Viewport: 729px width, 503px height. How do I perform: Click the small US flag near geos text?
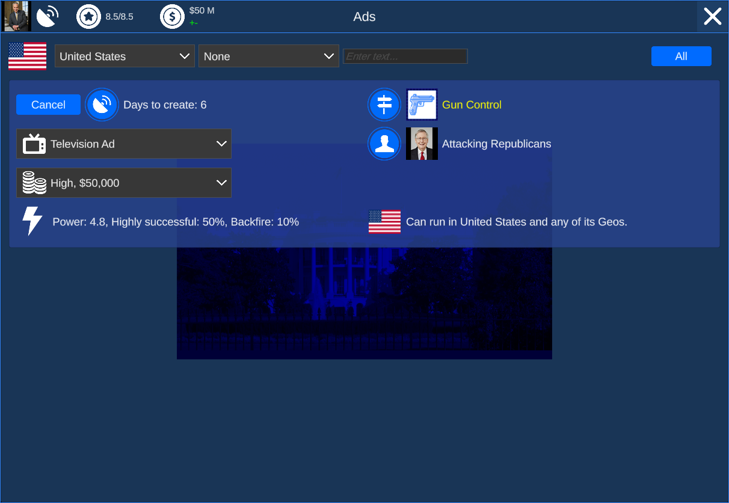(x=384, y=222)
